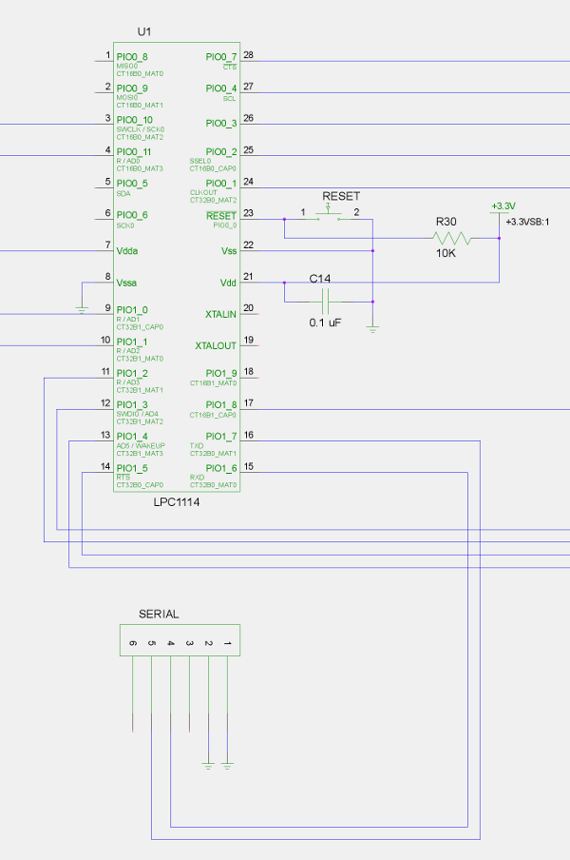Screen dimensions: 570x860
Task: Select pin label PIO0_7
Action: coord(221,57)
